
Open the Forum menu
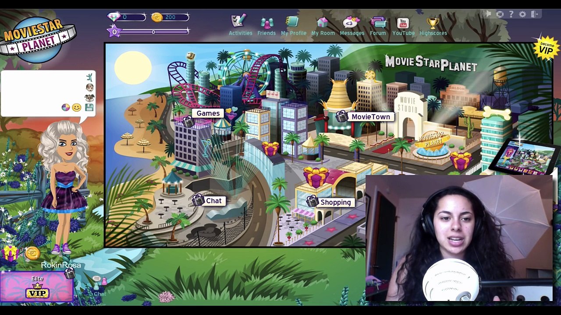tap(377, 25)
